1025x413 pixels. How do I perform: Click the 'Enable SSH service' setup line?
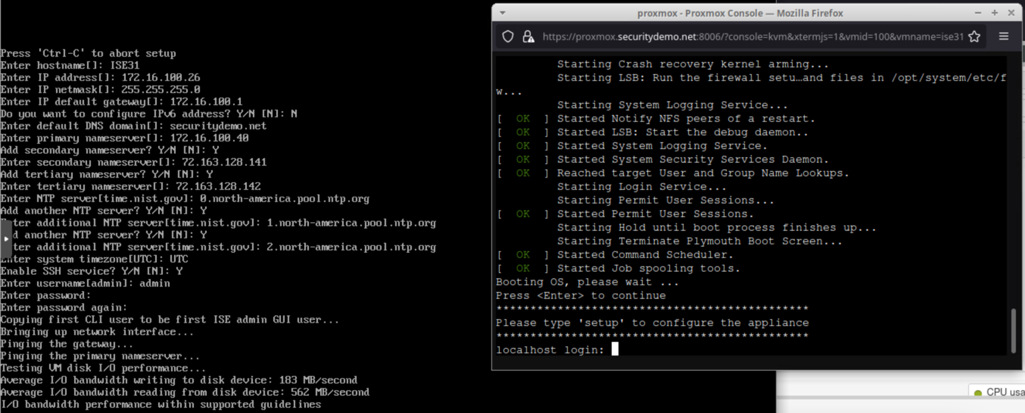[91, 271]
